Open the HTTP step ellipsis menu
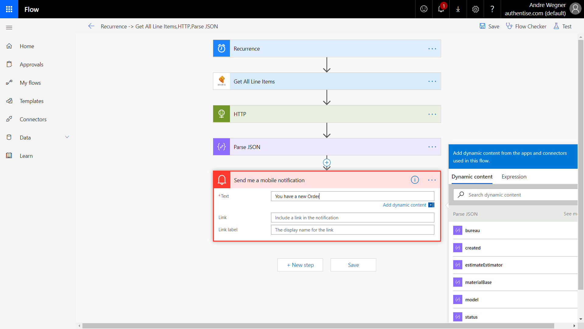Viewport: 584px width, 329px height. 432,114
